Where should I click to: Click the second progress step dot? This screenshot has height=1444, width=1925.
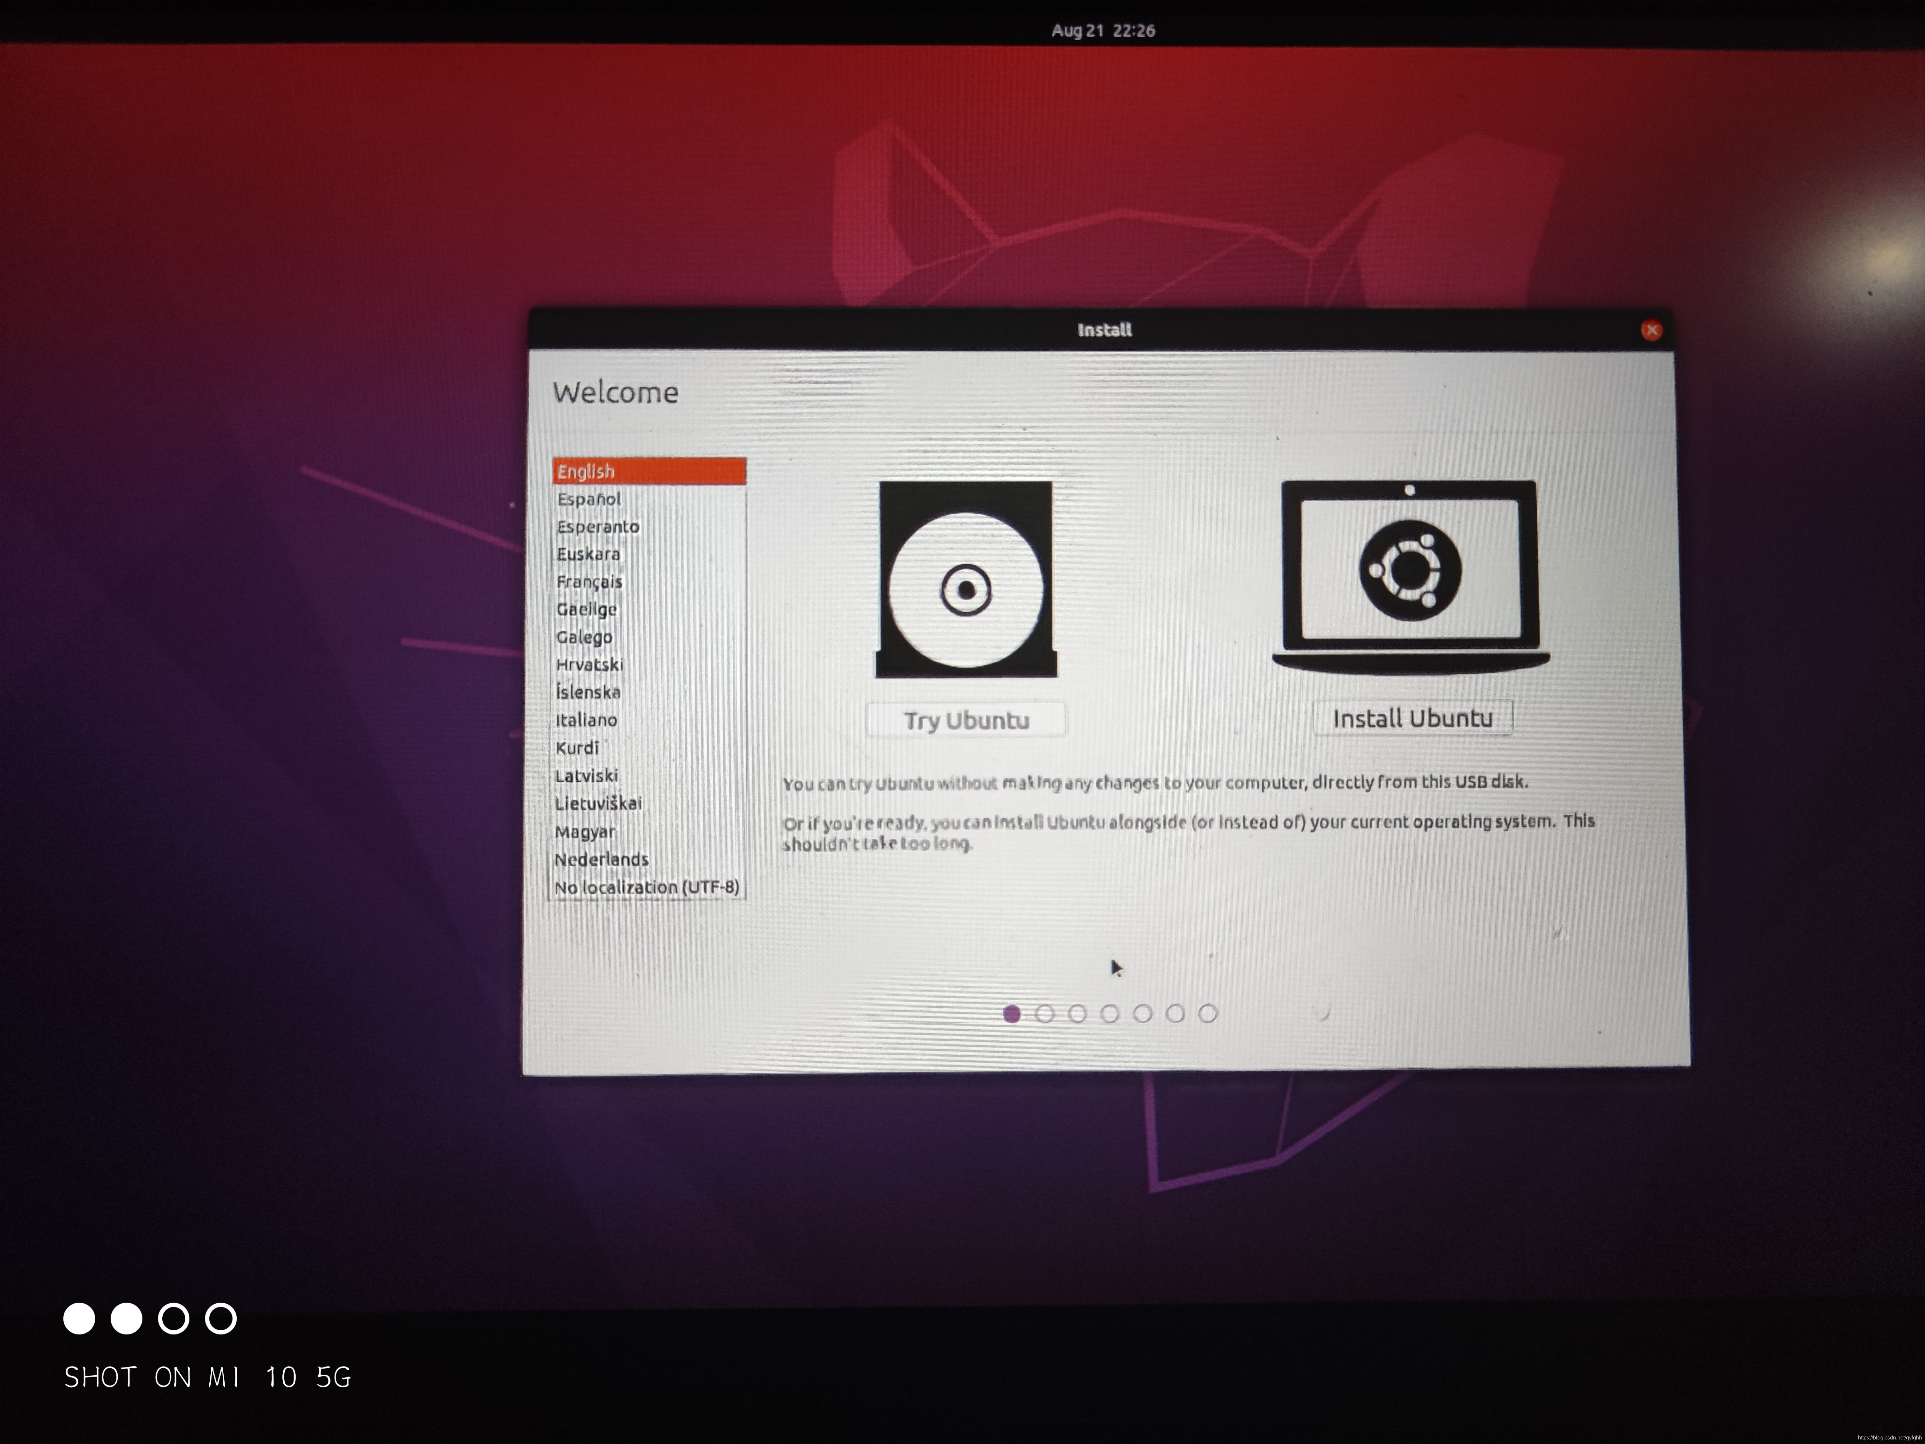pos(1044,1014)
